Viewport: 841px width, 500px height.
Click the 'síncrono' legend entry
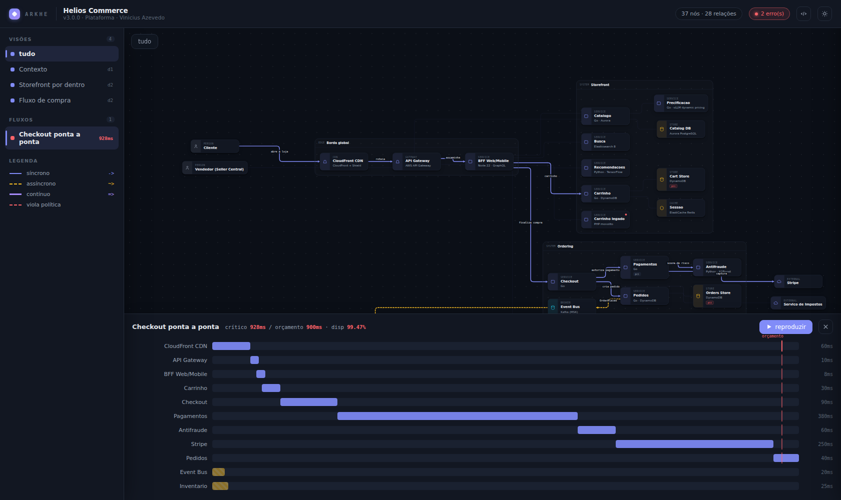pos(62,173)
